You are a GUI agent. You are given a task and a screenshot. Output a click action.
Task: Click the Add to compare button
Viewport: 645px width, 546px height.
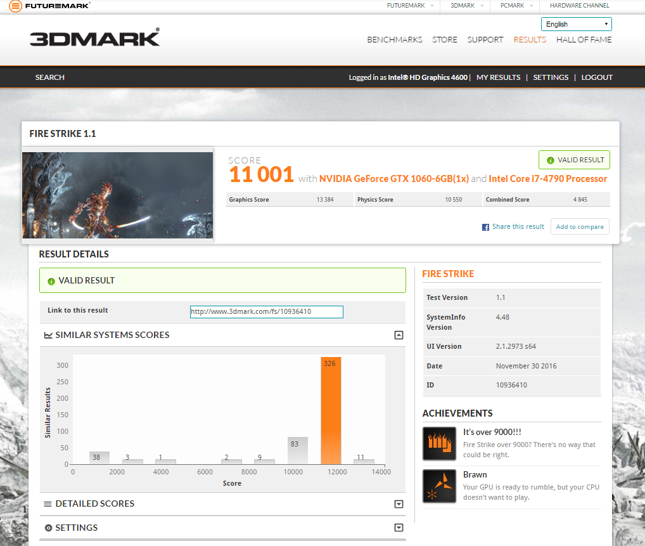(x=580, y=226)
